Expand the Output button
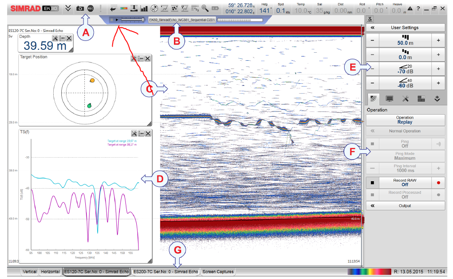 click(x=405, y=206)
